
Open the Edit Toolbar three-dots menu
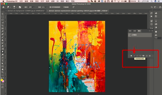(3, 75)
